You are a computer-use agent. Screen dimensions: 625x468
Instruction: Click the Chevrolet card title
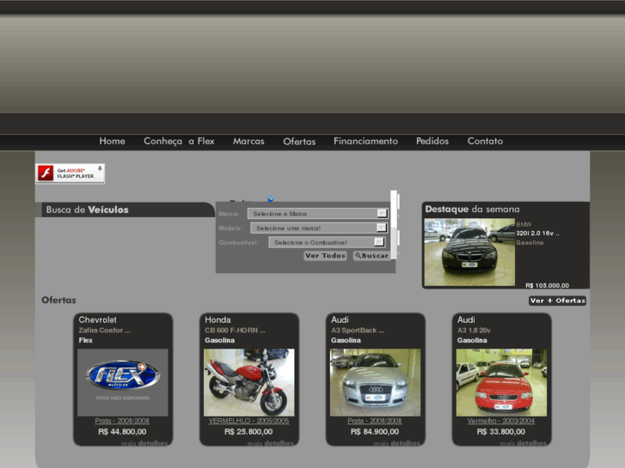[98, 319]
